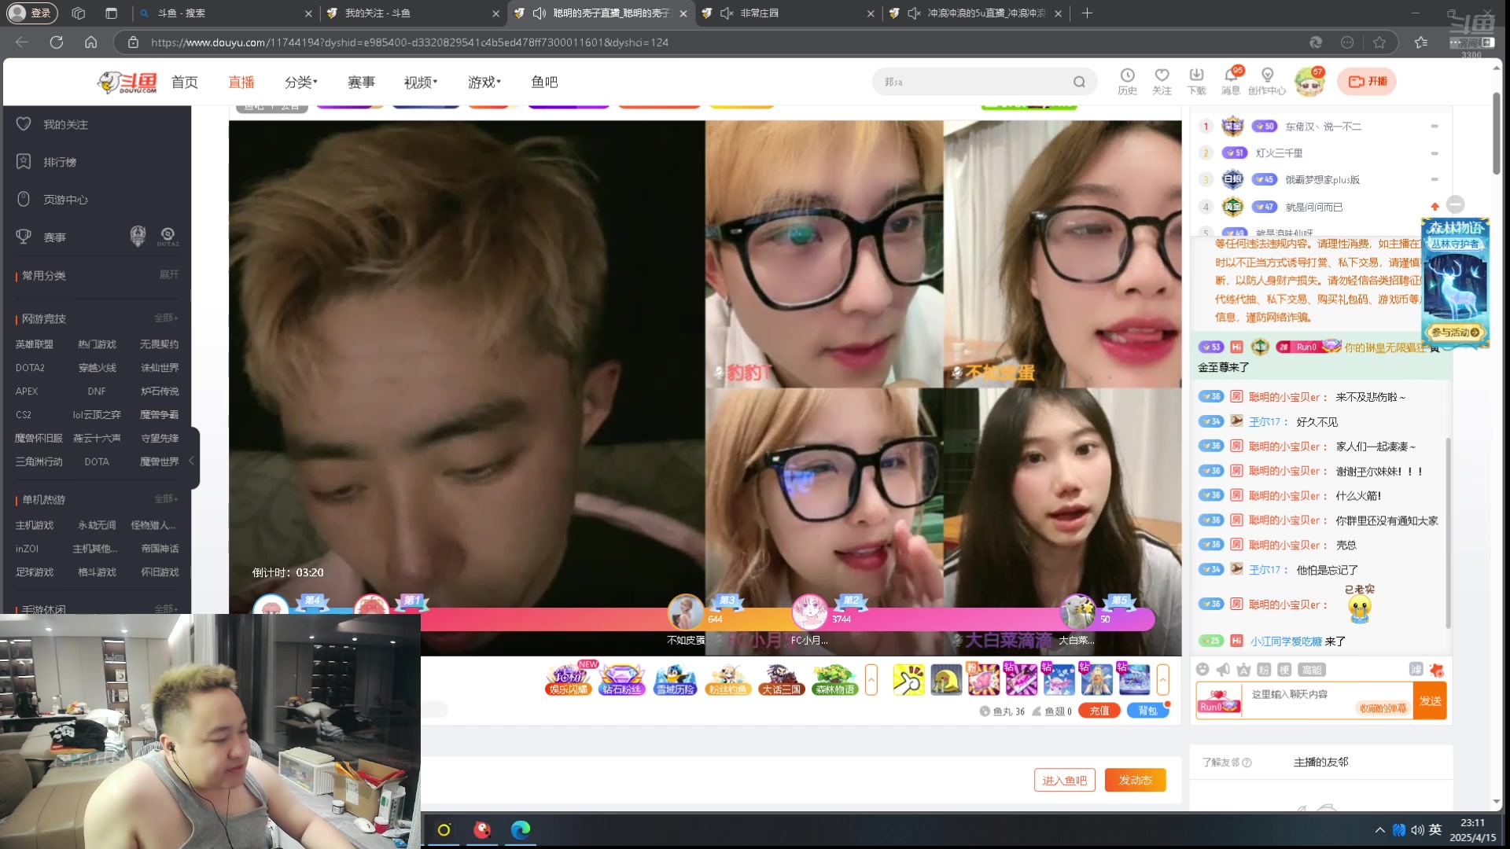Open the 森林物语 activity icon below video
The height and width of the screenshot is (849, 1510).
tap(834, 679)
